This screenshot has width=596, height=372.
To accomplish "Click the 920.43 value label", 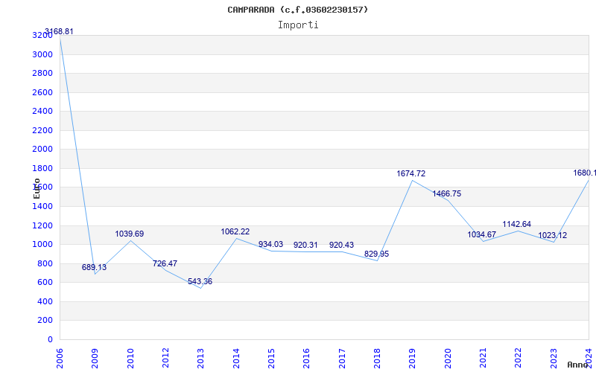I will (x=341, y=245).
